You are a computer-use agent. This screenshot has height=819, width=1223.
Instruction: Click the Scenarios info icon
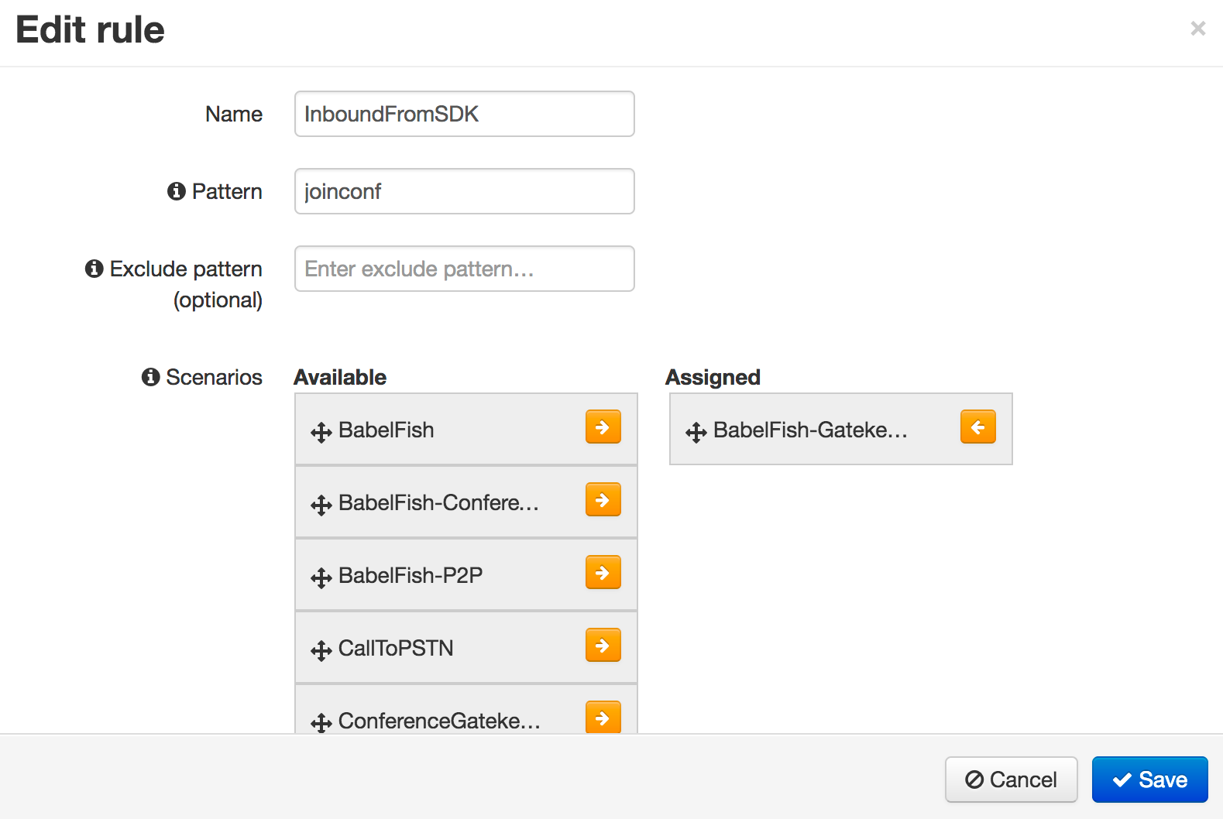pyautogui.click(x=151, y=377)
